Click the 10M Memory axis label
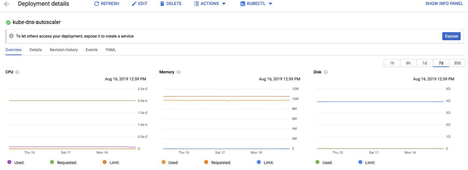This screenshot has height=170, width=468. tap(296, 99)
